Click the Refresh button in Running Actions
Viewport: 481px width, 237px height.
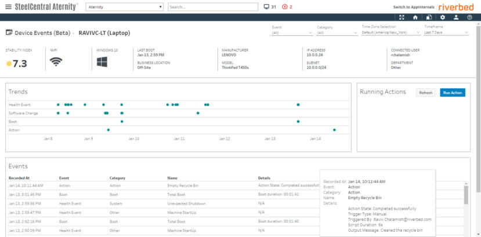[425, 93]
